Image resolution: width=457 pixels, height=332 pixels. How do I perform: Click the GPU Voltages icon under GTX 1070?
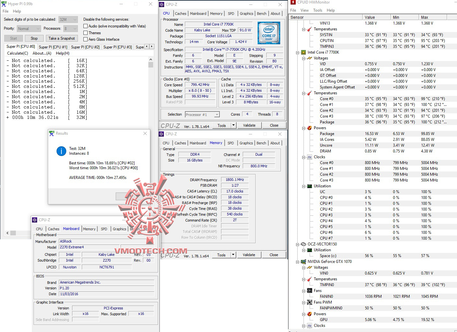pos(309,267)
